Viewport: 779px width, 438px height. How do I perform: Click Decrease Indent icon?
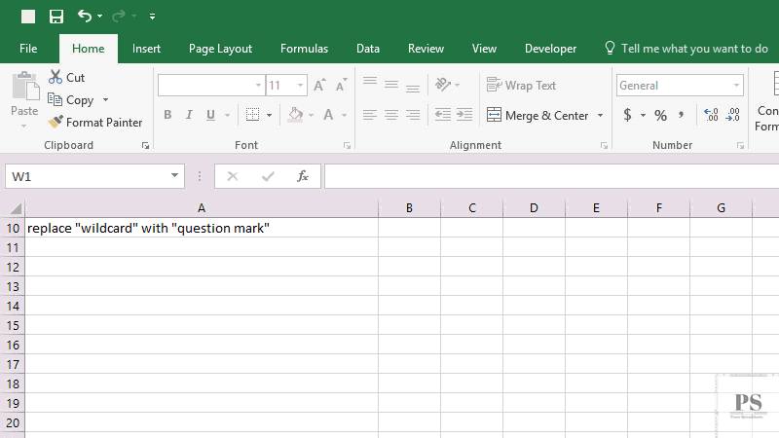coord(443,115)
